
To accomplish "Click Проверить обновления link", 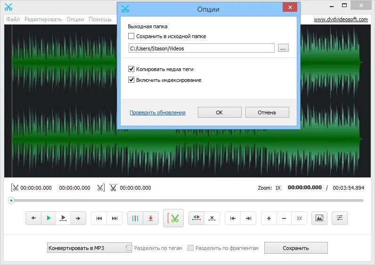I will pos(157,112).
